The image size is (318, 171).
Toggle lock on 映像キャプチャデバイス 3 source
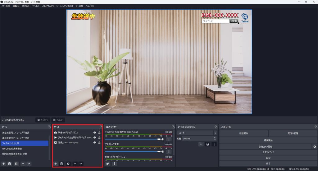pos(99,133)
